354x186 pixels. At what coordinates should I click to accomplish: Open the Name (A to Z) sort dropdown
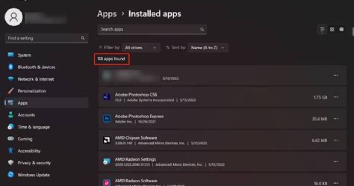(208, 48)
